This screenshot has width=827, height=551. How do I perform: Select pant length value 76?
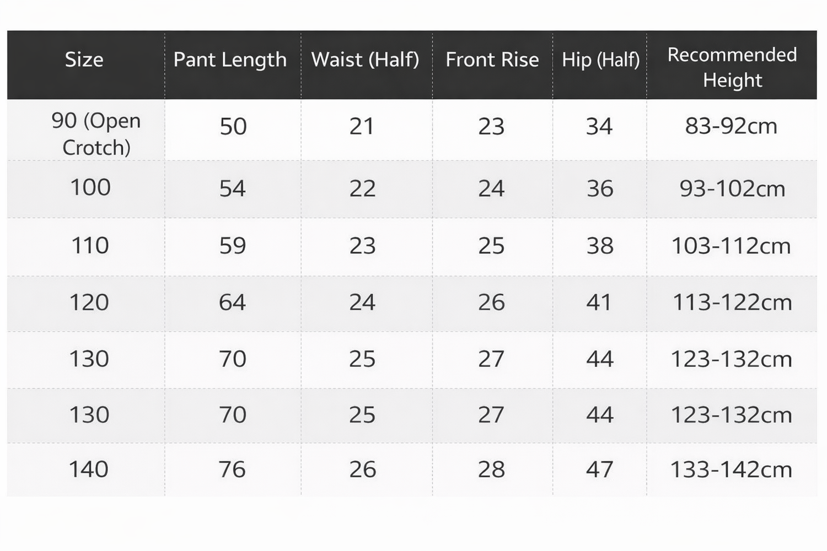point(232,469)
